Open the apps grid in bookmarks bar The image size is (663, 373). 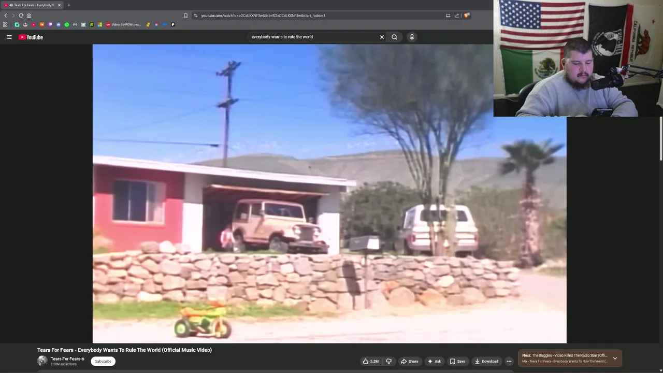tap(5, 24)
